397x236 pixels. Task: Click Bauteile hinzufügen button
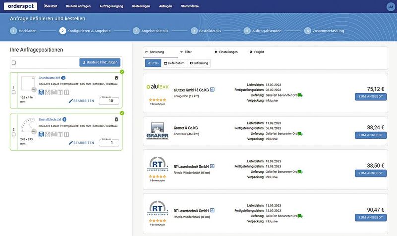pos(100,63)
